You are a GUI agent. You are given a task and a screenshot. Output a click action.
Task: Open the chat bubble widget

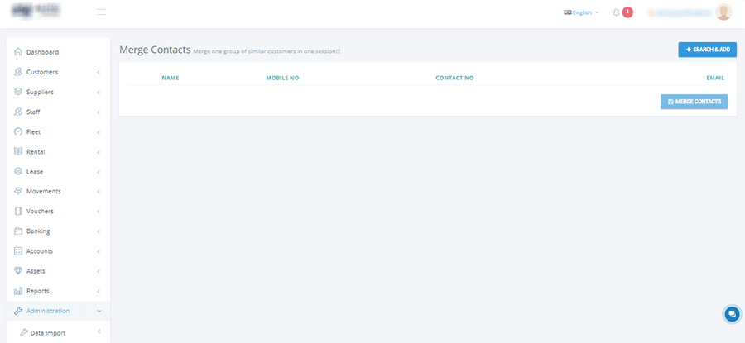pos(731,314)
